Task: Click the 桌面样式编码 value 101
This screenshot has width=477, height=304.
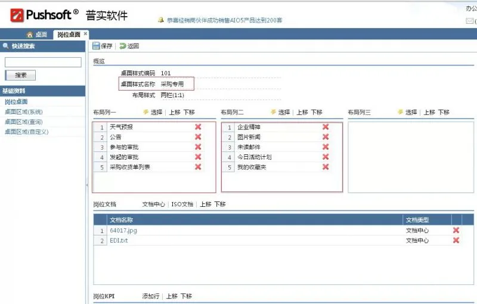Action: pyautogui.click(x=166, y=73)
